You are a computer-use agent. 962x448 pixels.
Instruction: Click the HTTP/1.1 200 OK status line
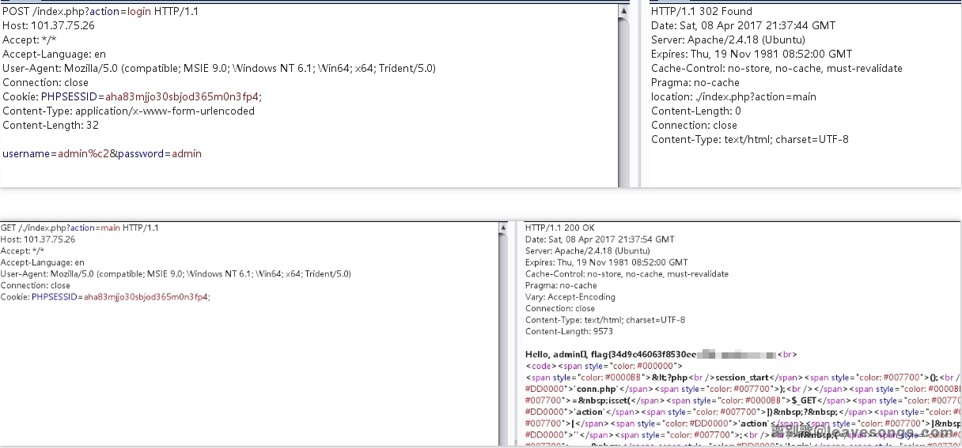click(559, 228)
